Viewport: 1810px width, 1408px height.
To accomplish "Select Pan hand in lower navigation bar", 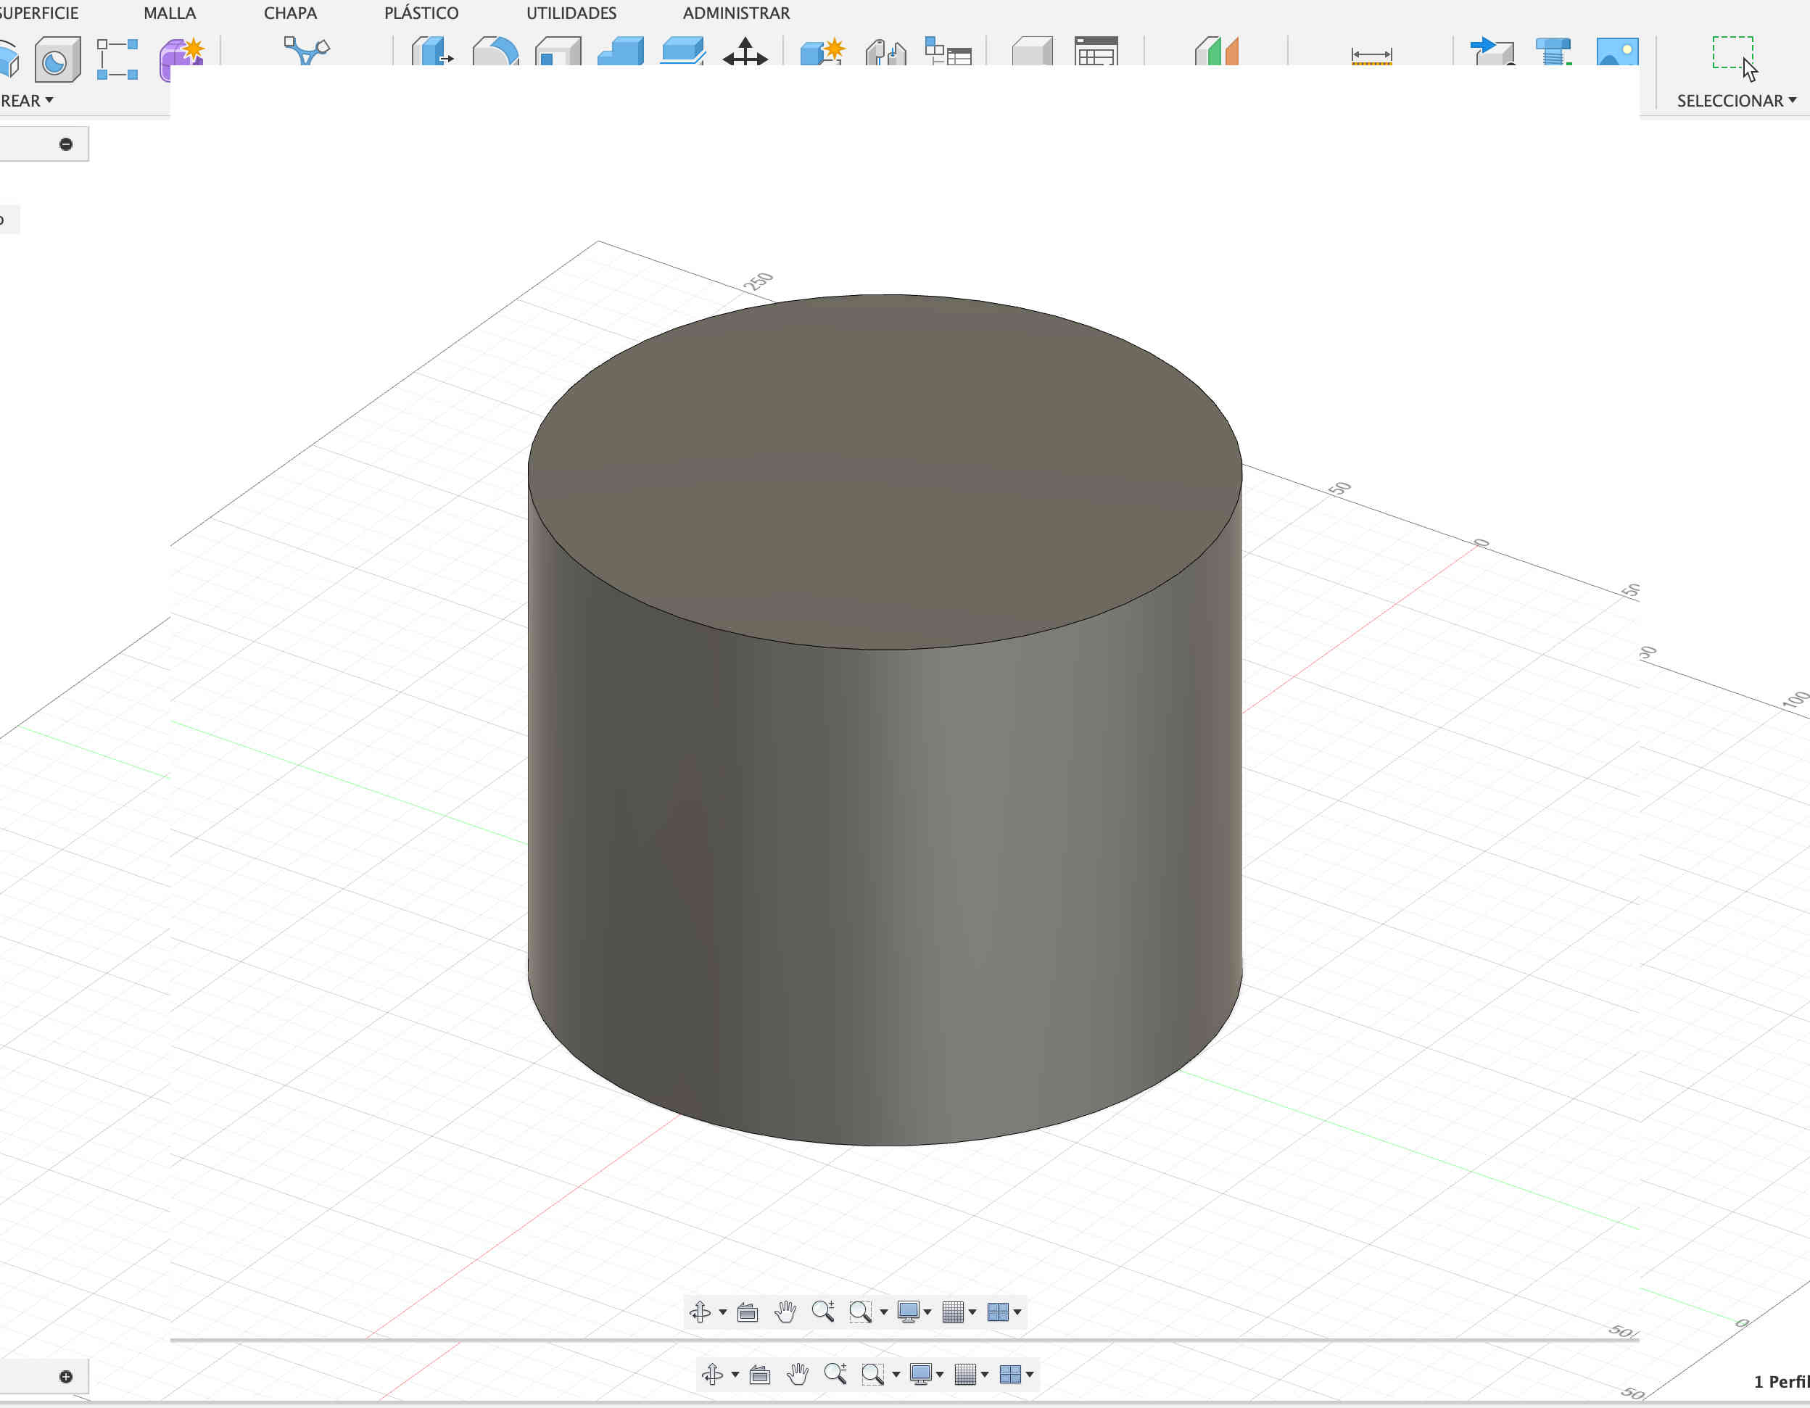I will (x=797, y=1374).
